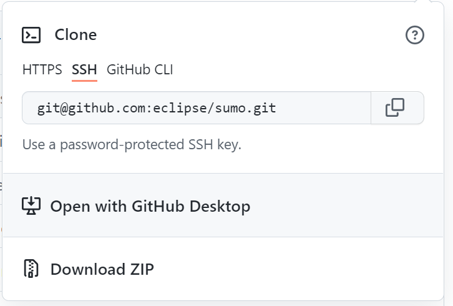The width and height of the screenshot is (453, 306).
Task: Click empty space in GitHub Desktop row
Action: [x=349, y=206]
